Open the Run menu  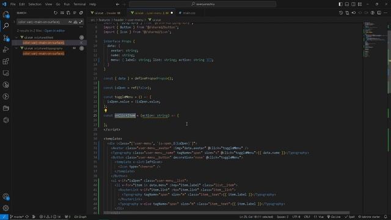pos(67,4)
